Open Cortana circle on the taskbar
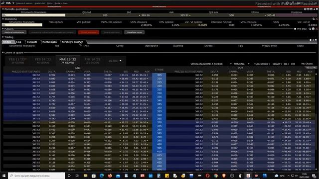 click(x=69, y=176)
